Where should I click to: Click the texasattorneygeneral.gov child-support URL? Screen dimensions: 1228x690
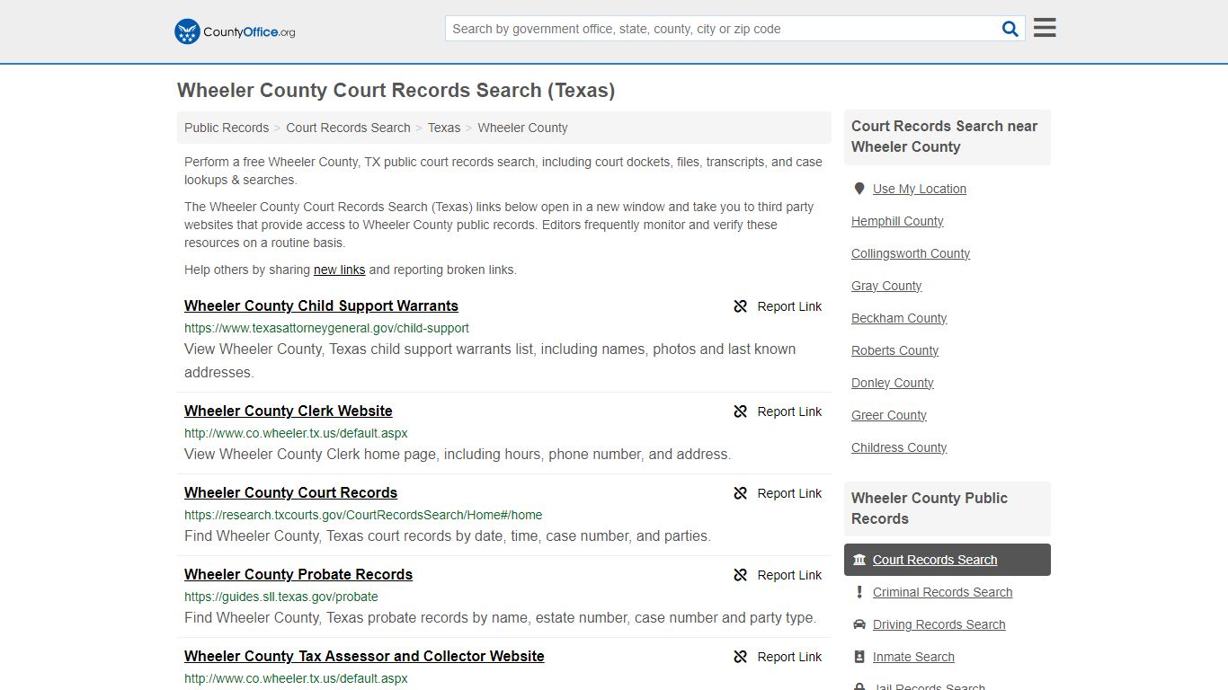point(326,328)
